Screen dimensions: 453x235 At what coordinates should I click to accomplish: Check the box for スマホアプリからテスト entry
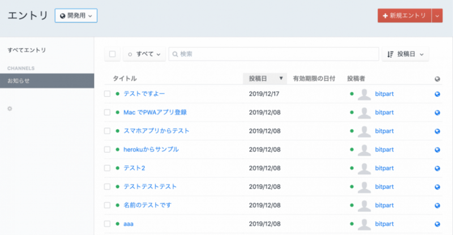click(108, 131)
